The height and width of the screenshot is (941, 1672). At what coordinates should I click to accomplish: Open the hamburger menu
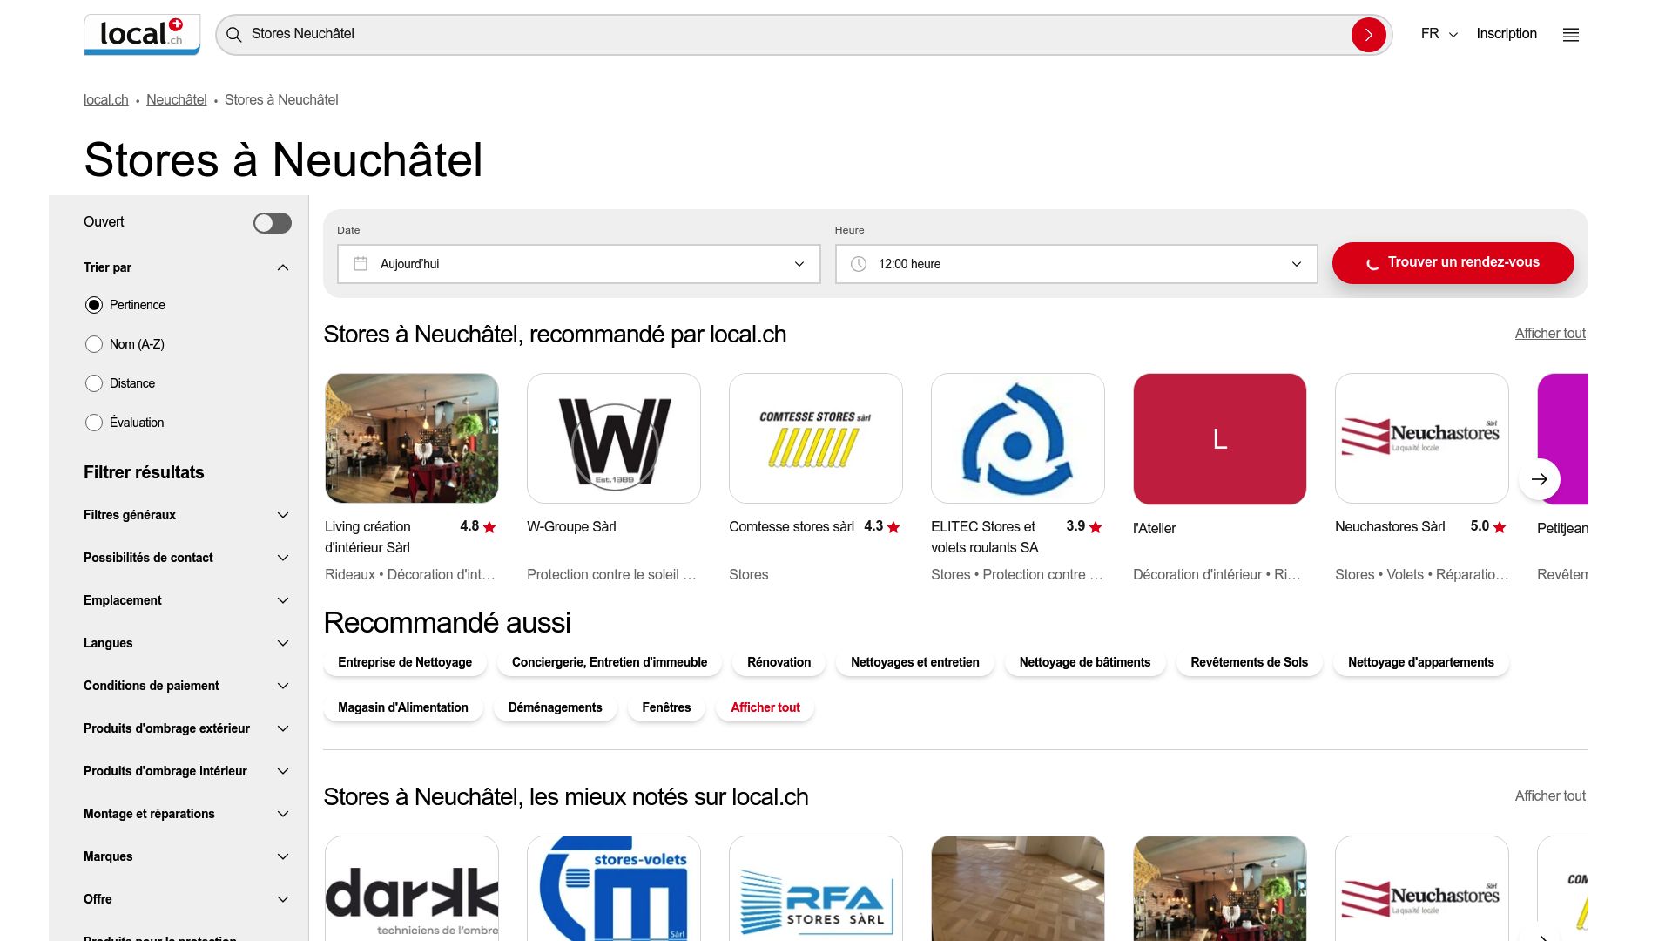click(x=1570, y=35)
